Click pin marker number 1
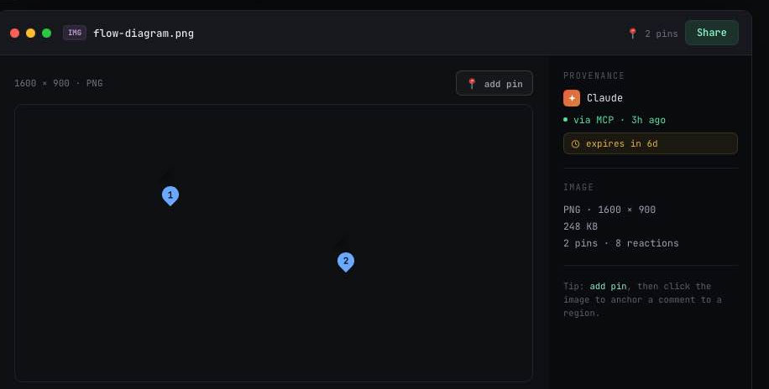Image resolution: width=769 pixels, height=389 pixels. (170, 195)
